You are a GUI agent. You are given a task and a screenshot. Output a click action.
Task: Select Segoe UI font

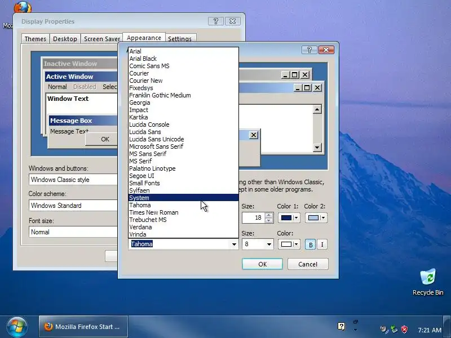[183, 176]
